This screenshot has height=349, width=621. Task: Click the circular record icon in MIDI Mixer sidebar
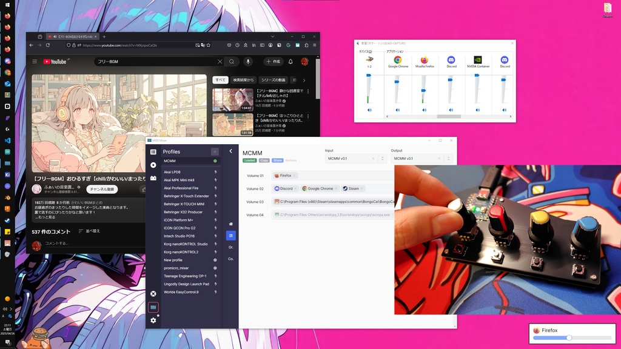(153, 165)
